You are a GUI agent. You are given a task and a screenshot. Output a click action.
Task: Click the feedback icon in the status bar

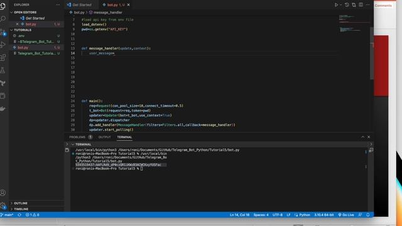pyautogui.click(x=360, y=215)
